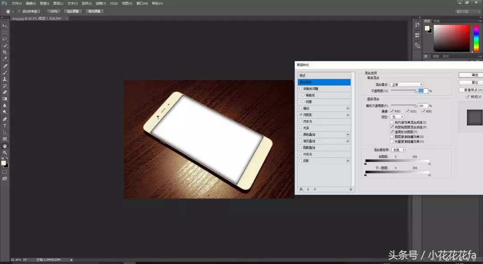The image size is (483, 264).
Task: Select the Hand tool
Action: point(5,146)
